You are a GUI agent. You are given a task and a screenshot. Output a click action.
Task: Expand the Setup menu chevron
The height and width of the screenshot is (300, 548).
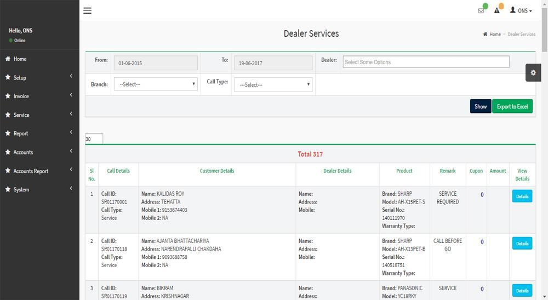pos(71,76)
